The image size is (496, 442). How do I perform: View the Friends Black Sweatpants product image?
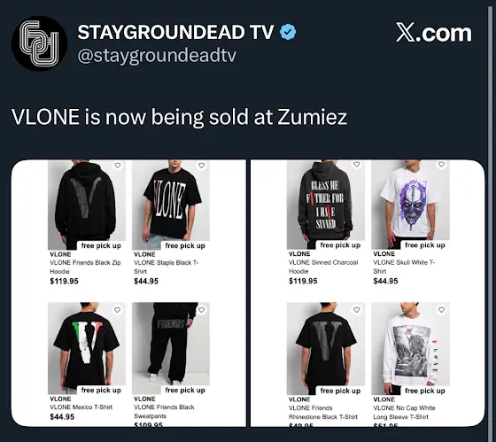click(171, 348)
